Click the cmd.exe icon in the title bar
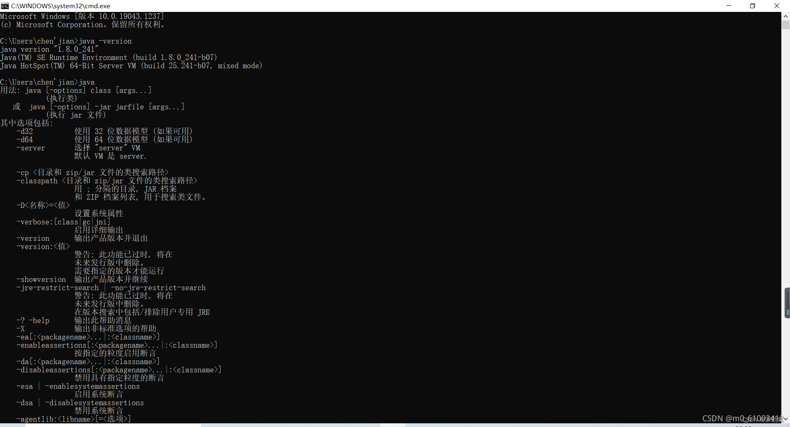Image resolution: width=790 pixels, height=427 pixels. pyautogui.click(x=5, y=6)
